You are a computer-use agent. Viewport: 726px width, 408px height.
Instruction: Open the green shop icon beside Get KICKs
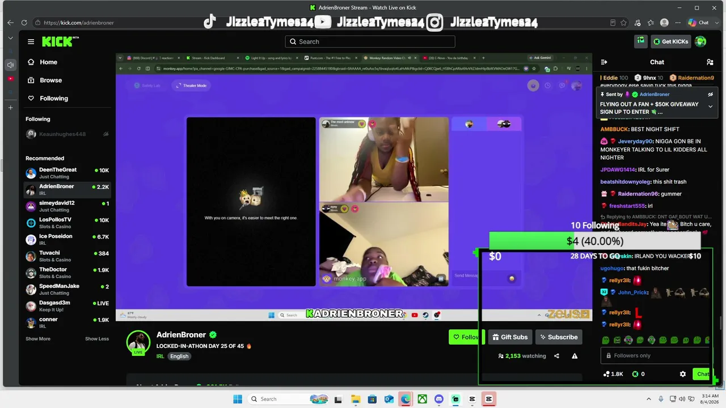click(640, 41)
